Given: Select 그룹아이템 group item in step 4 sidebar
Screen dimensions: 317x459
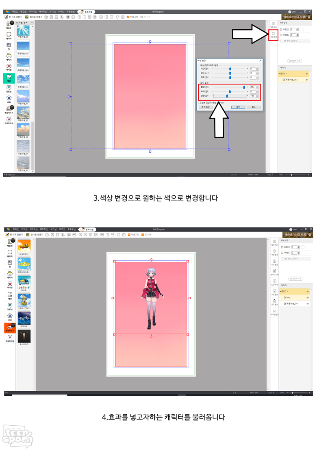Looking at the screenshot, I should 10,338.
